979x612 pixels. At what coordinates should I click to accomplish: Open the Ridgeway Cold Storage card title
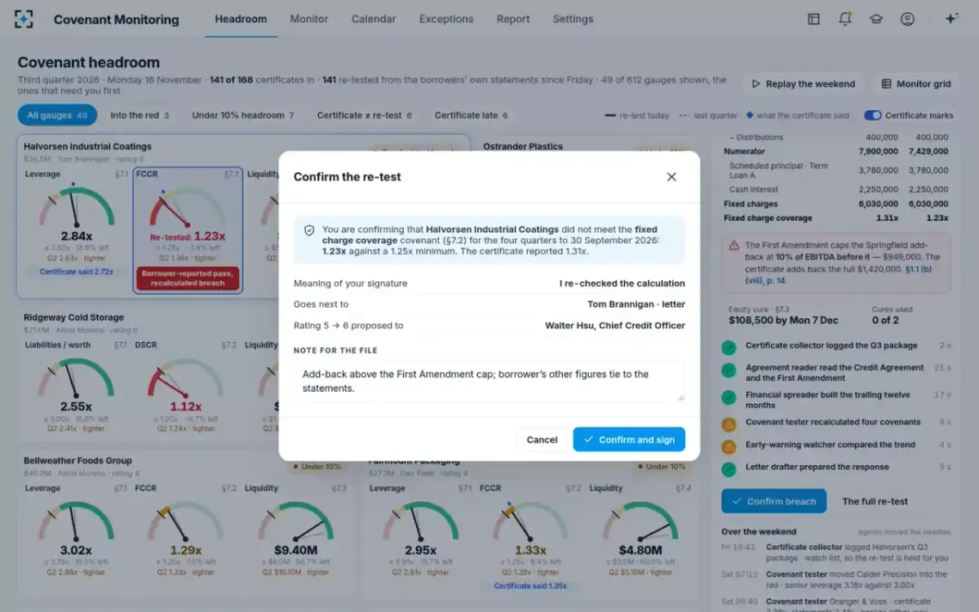[x=73, y=317]
